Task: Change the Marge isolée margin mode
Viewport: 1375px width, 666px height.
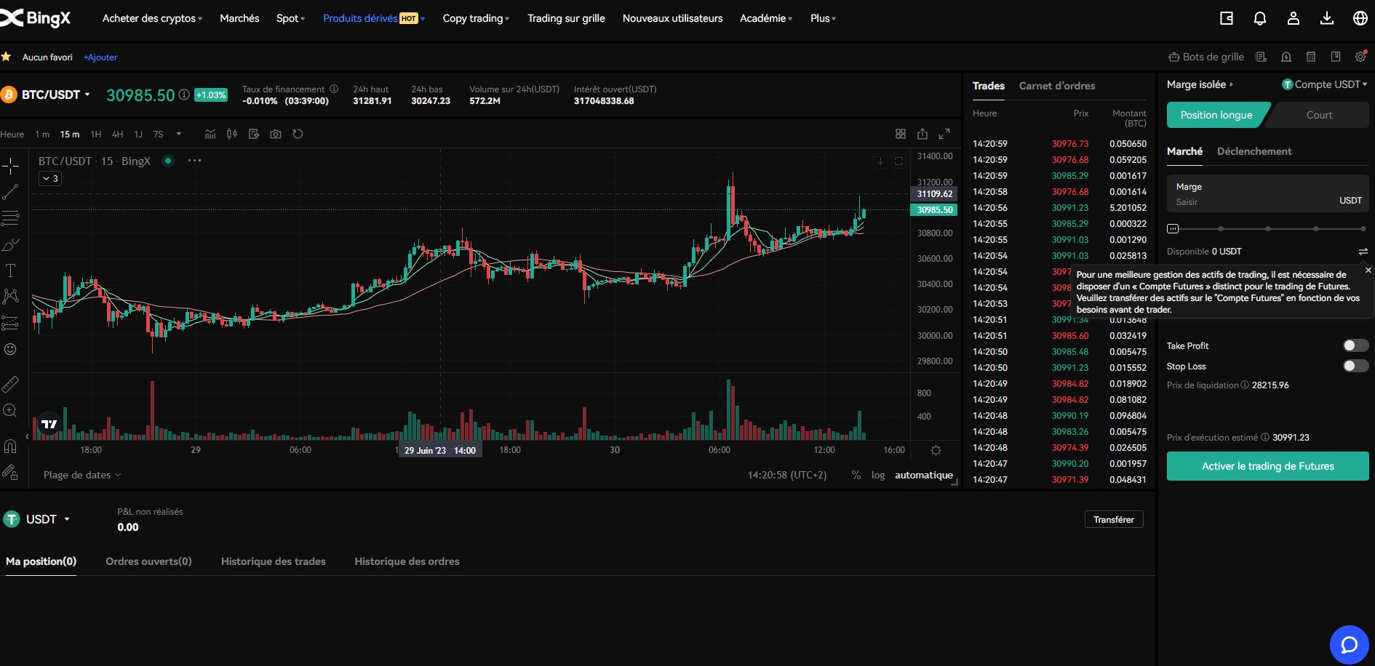Action: pyautogui.click(x=1200, y=84)
